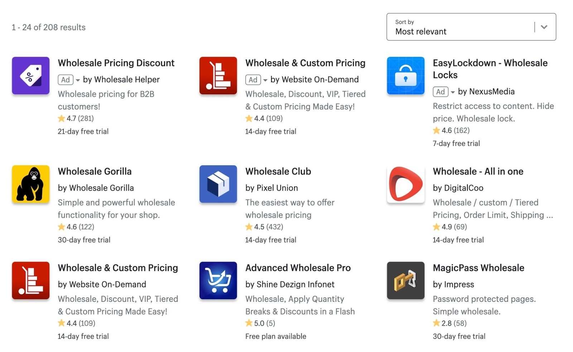Screen dimensions: 573x352
Task: Expand the Ad arrow next to EasyLockdown
Action: [453, 92]
